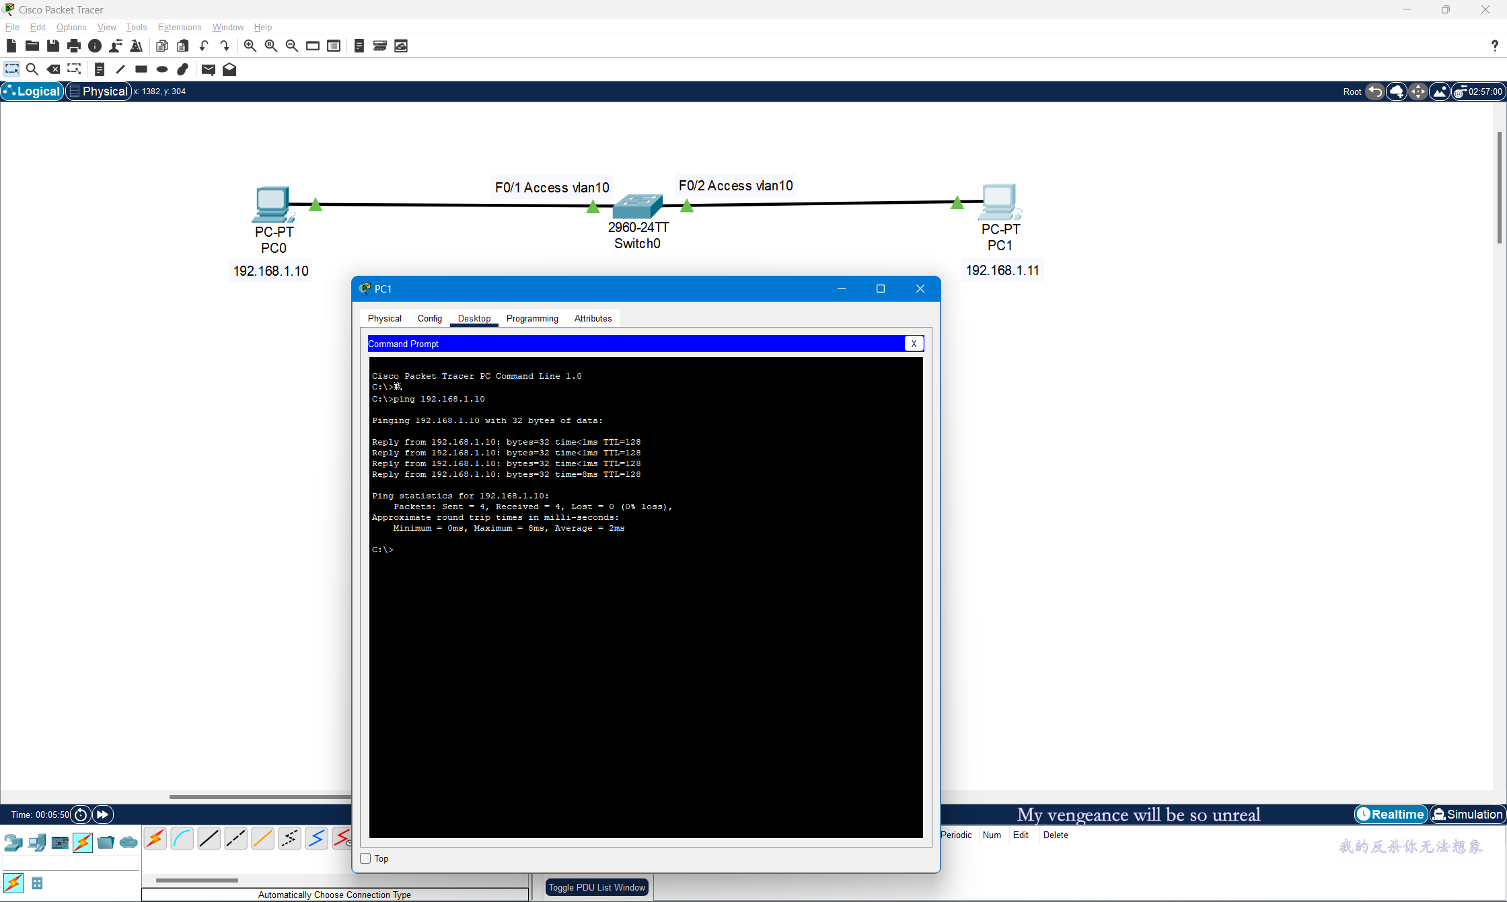Select the Network Devices category icon

pyautogui.click(x=13, y=841)
